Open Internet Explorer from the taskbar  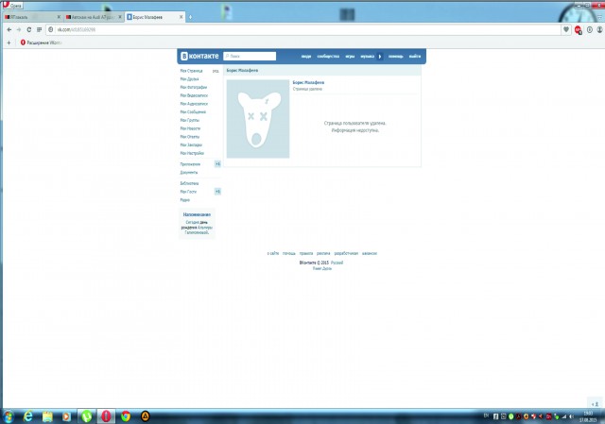pos(28,416)
